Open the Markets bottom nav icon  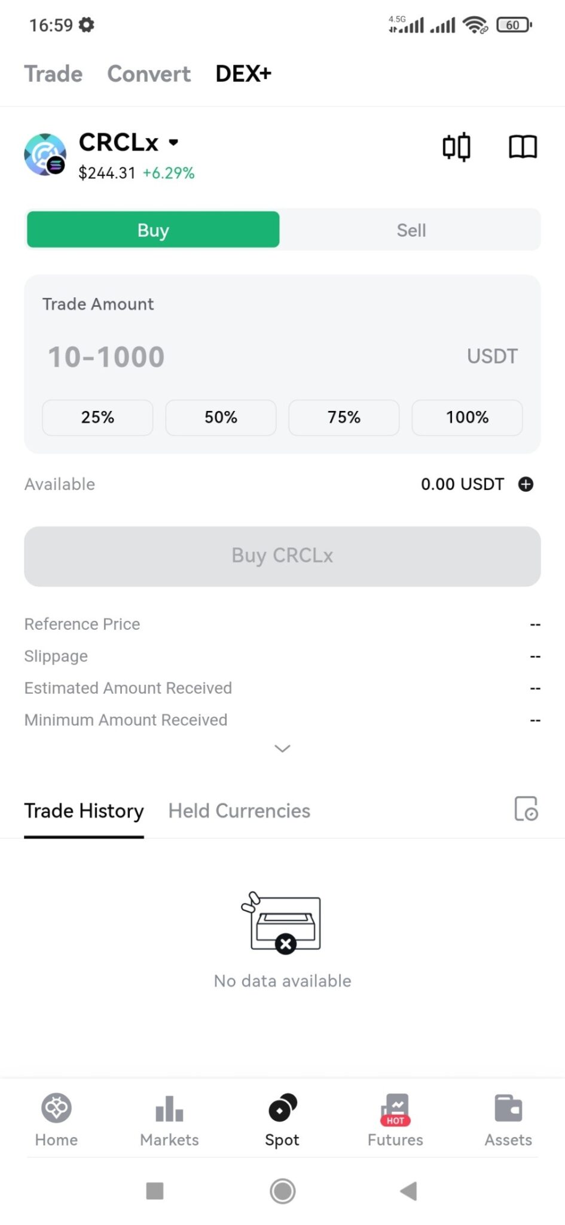pos(169,1119)
